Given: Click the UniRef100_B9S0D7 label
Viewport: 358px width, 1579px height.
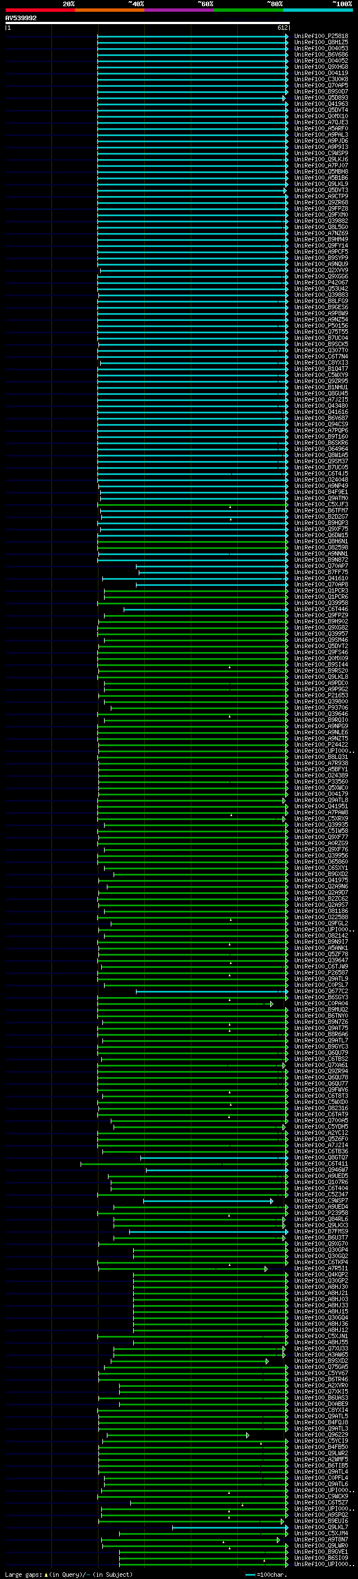Looking at the screenshot, I should point(321,92).
